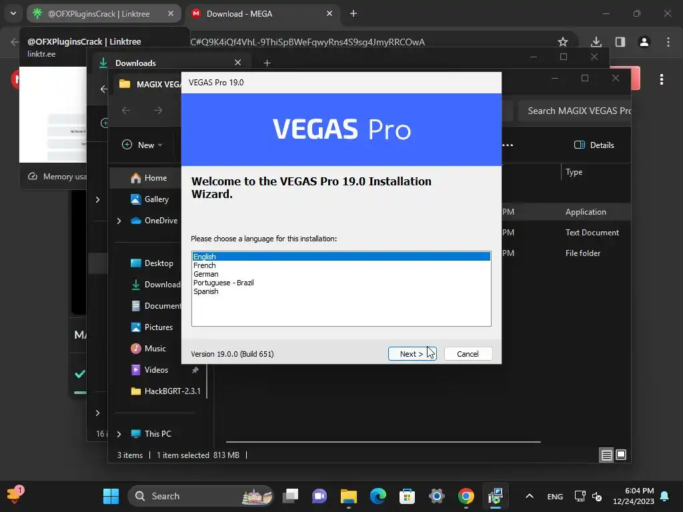
Task: Open Task View from taskbar
Action: click(291, 496)
